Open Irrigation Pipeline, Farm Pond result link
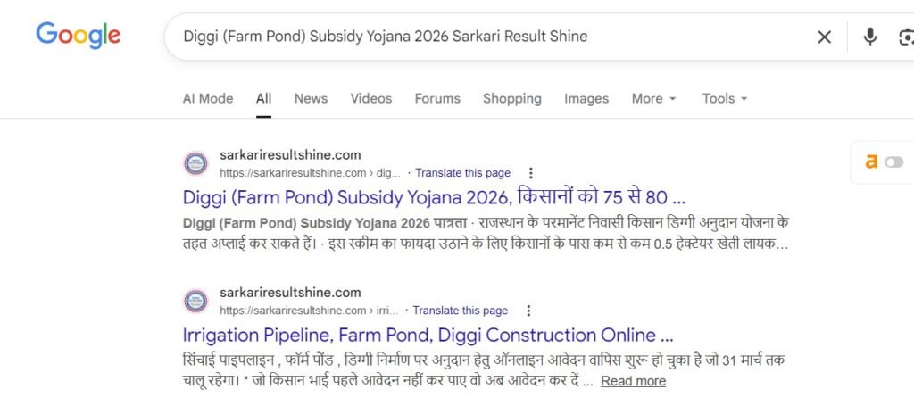This screenshot has width=914, height=406. [428, 336]
